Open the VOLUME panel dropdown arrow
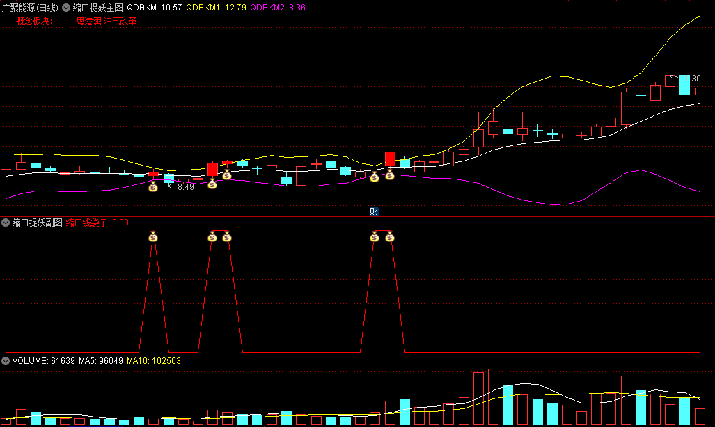Viewport: 715px width, 427px height. (6, 361)
